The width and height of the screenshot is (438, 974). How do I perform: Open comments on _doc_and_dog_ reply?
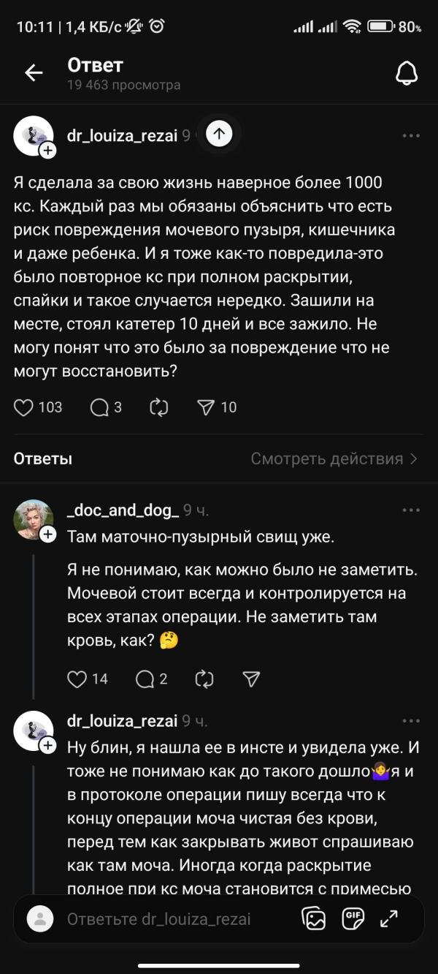(145, 679)
